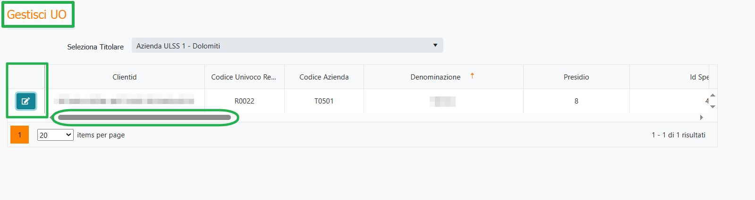Screen dimensions: 755x200
Task: Select the R0022 cell
Action: pos(244,101)
